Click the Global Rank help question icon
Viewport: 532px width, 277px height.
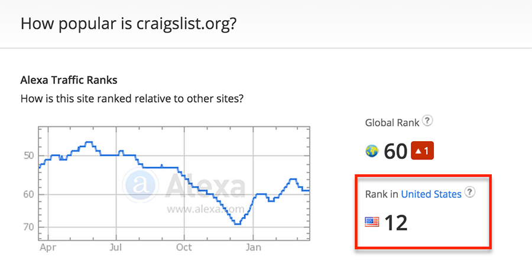pyautogui.click(x=427, y=120)
